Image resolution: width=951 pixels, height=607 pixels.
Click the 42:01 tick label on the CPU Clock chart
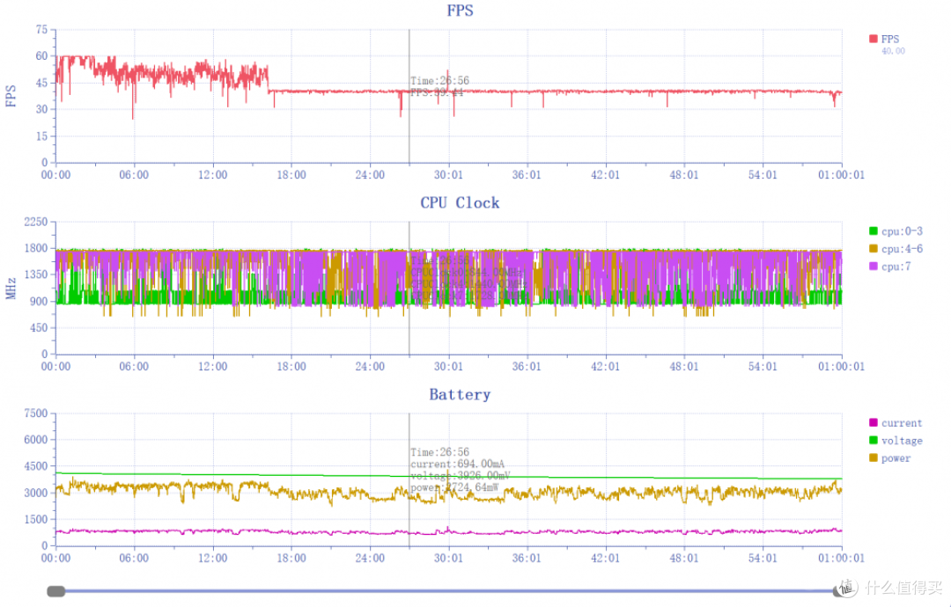pyautogui.click(x=605, y=367)
